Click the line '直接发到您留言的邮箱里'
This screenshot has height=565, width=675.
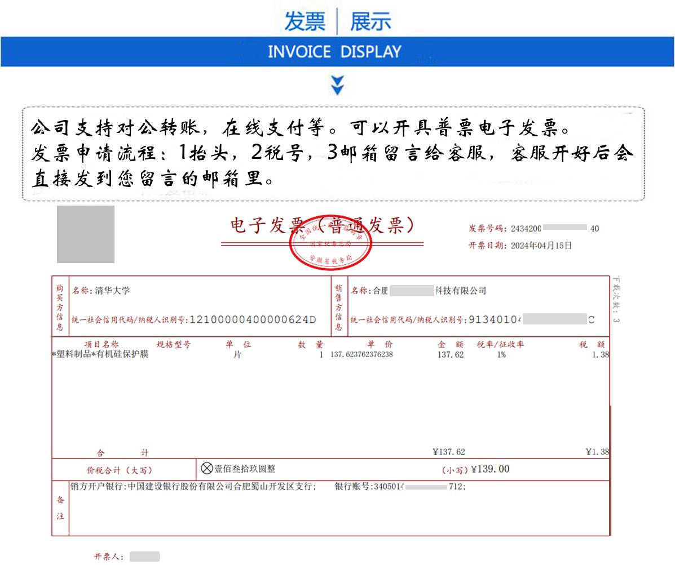coord(152,178)
